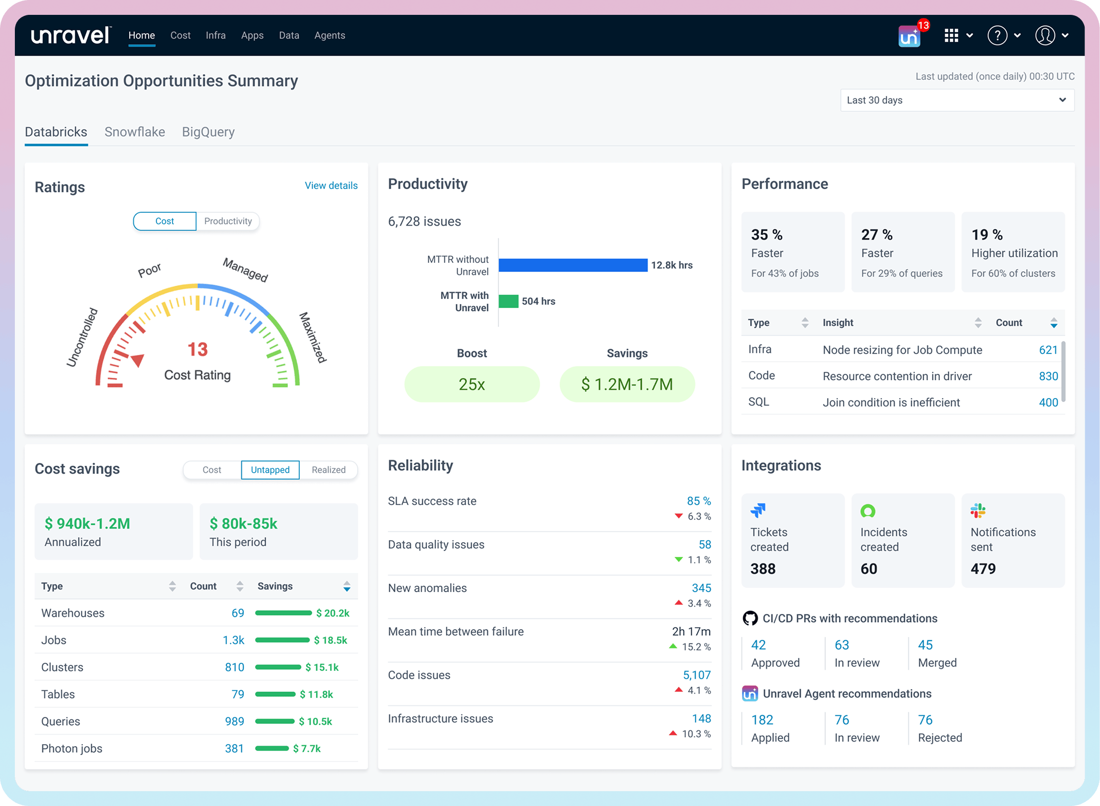Click the GitHub CI/CD icon
Image resolution: width=1100 pixels, height=806 pixels.
[750, 618]
